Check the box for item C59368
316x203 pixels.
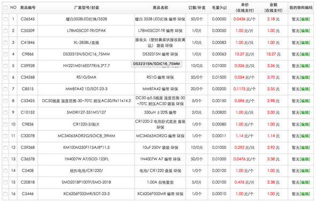[x=5, y=147]
